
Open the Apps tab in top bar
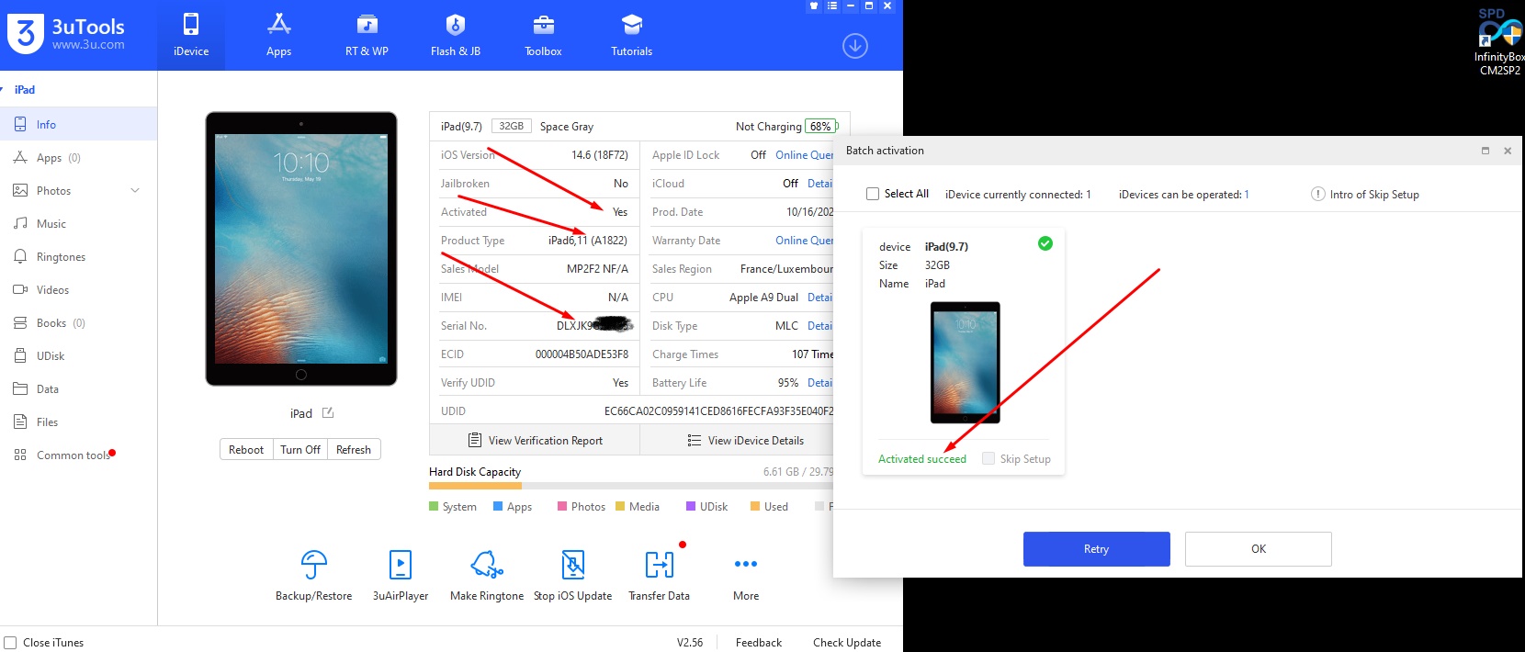278,35
